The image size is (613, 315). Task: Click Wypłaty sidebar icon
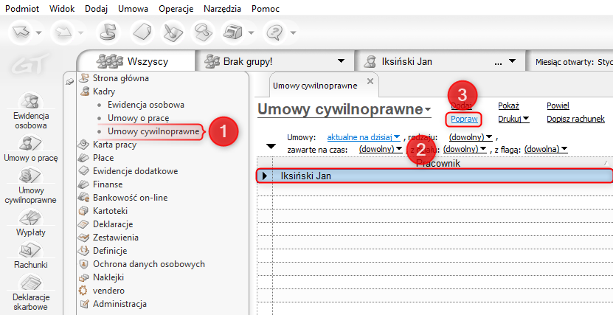click(x=30, y=223)
